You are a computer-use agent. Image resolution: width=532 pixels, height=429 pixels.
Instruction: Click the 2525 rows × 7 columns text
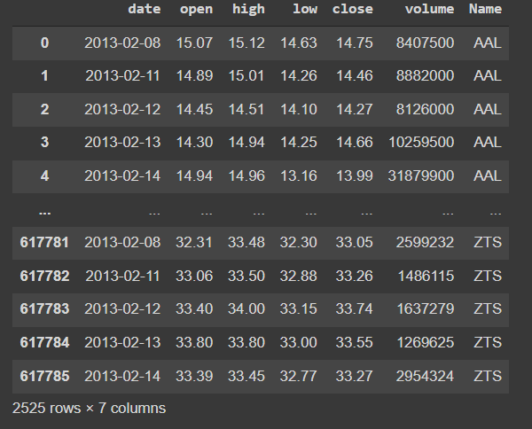[89, 409]
